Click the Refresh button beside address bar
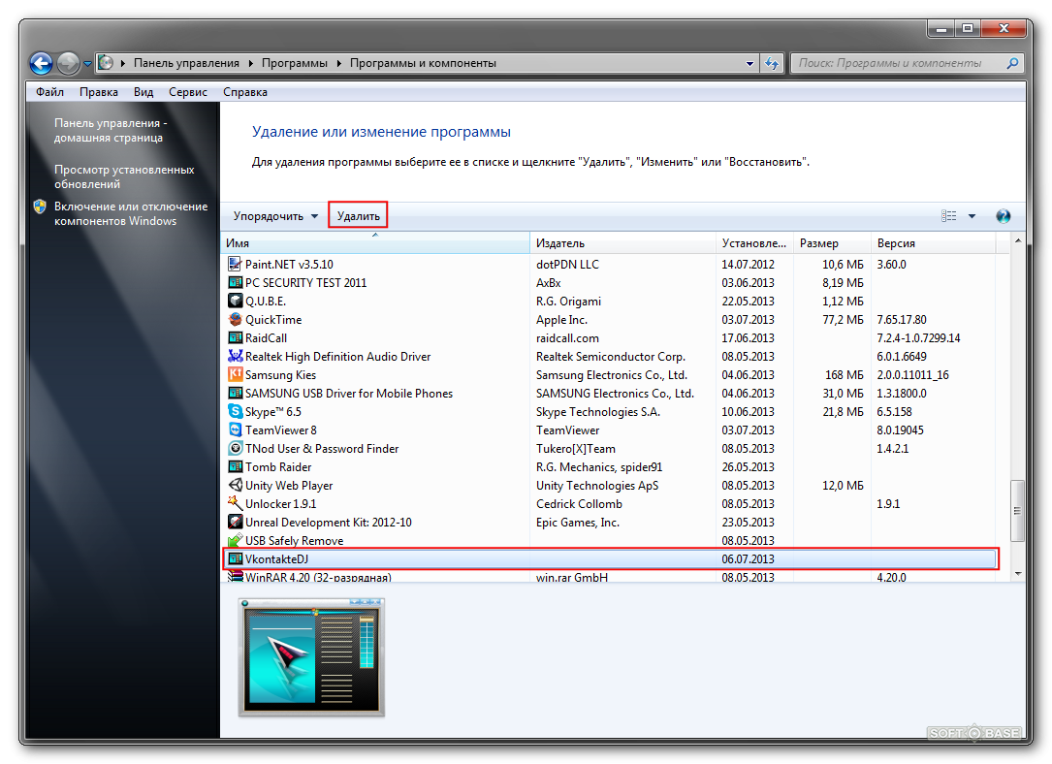Image resolution: width=1052 pixels, height=764 pixels. coord(772,63)
